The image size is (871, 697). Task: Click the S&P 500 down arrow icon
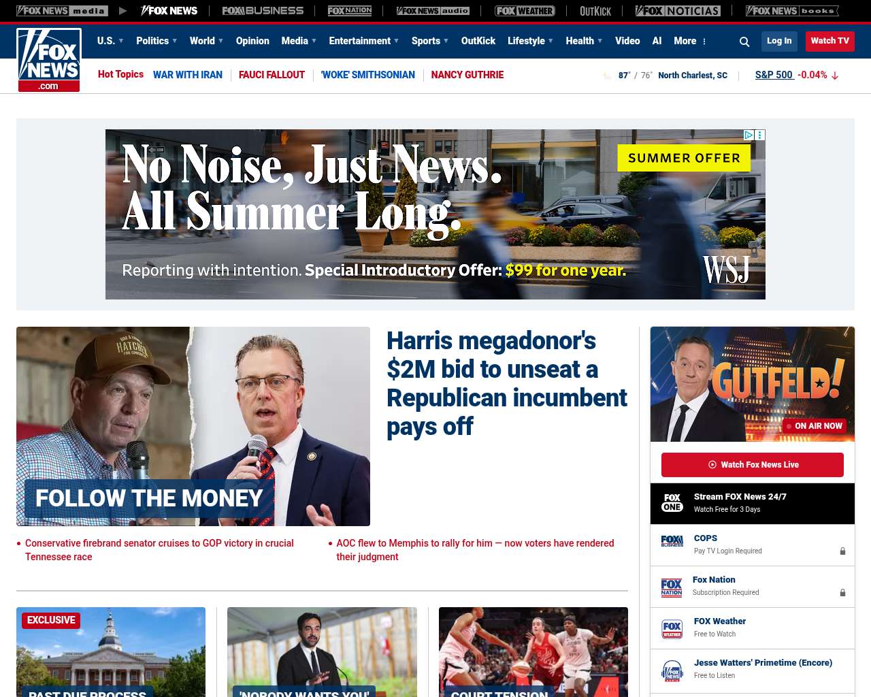[x=835, y=76]
